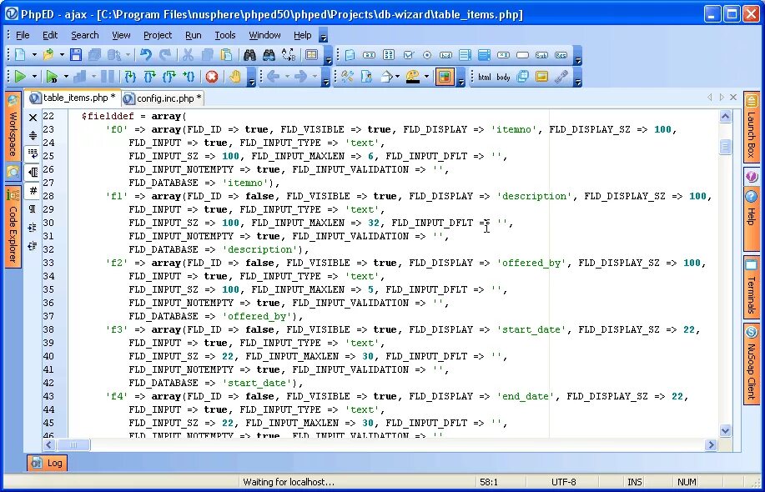Insert a text input field element

pos(370,55)
